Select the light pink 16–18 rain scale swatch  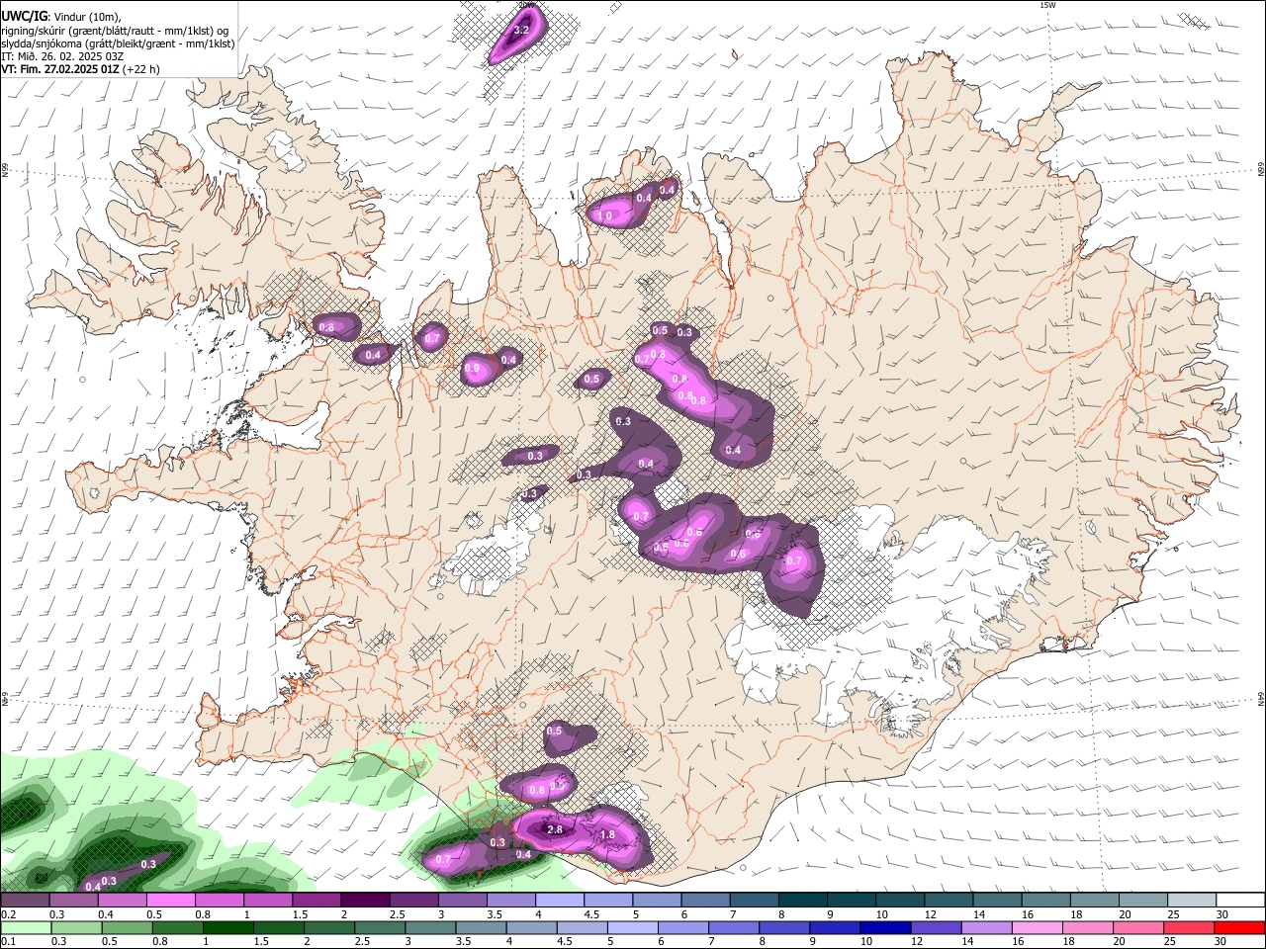1037,927
